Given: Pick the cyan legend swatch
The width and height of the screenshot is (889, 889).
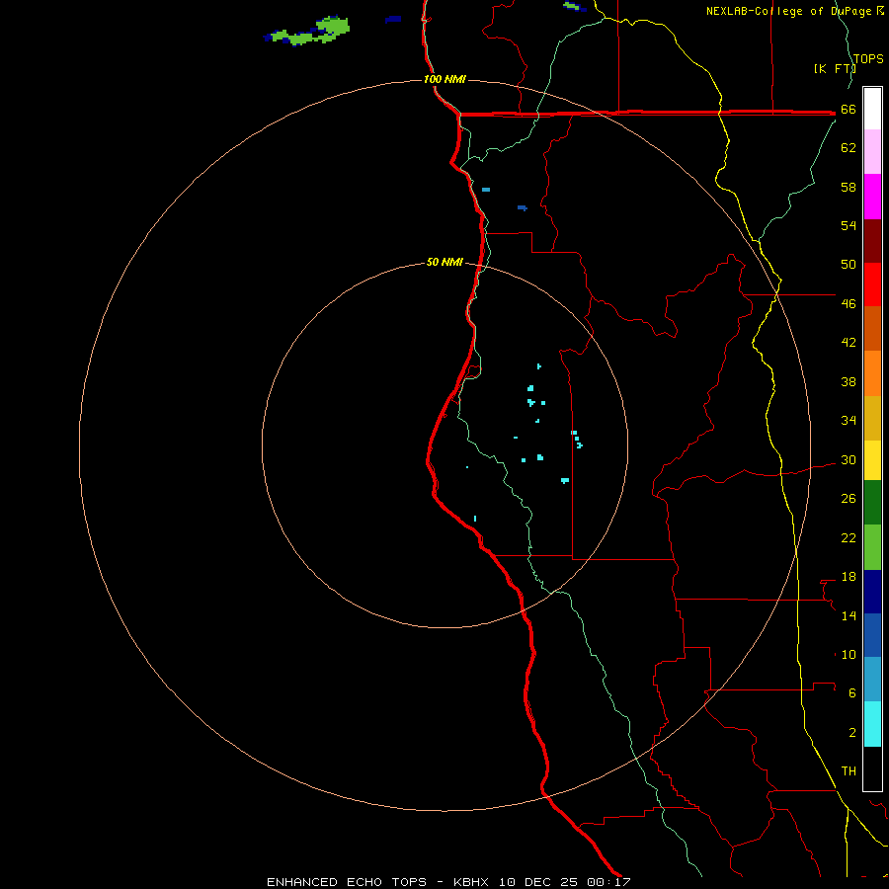Looking at the screenshot, I should (x=872, y=724).
